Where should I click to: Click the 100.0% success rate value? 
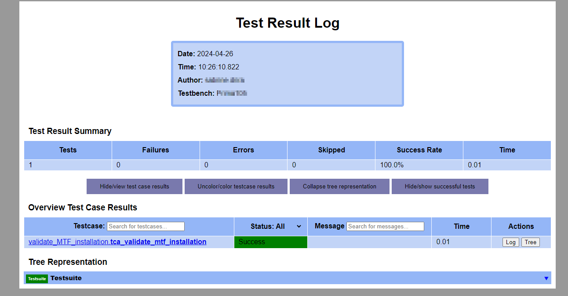(x=391, y=165)
